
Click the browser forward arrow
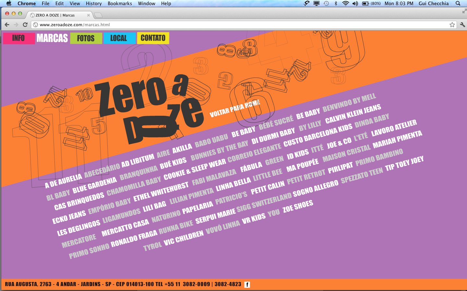[16, 25]
